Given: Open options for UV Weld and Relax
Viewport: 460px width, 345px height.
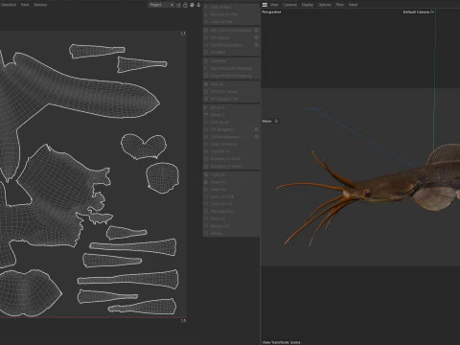Looking at the screenshot, I should 257,45.
